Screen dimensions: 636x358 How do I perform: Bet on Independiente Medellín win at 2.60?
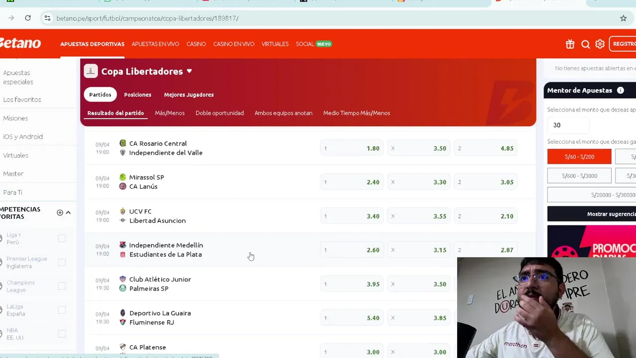coord(352,250)
